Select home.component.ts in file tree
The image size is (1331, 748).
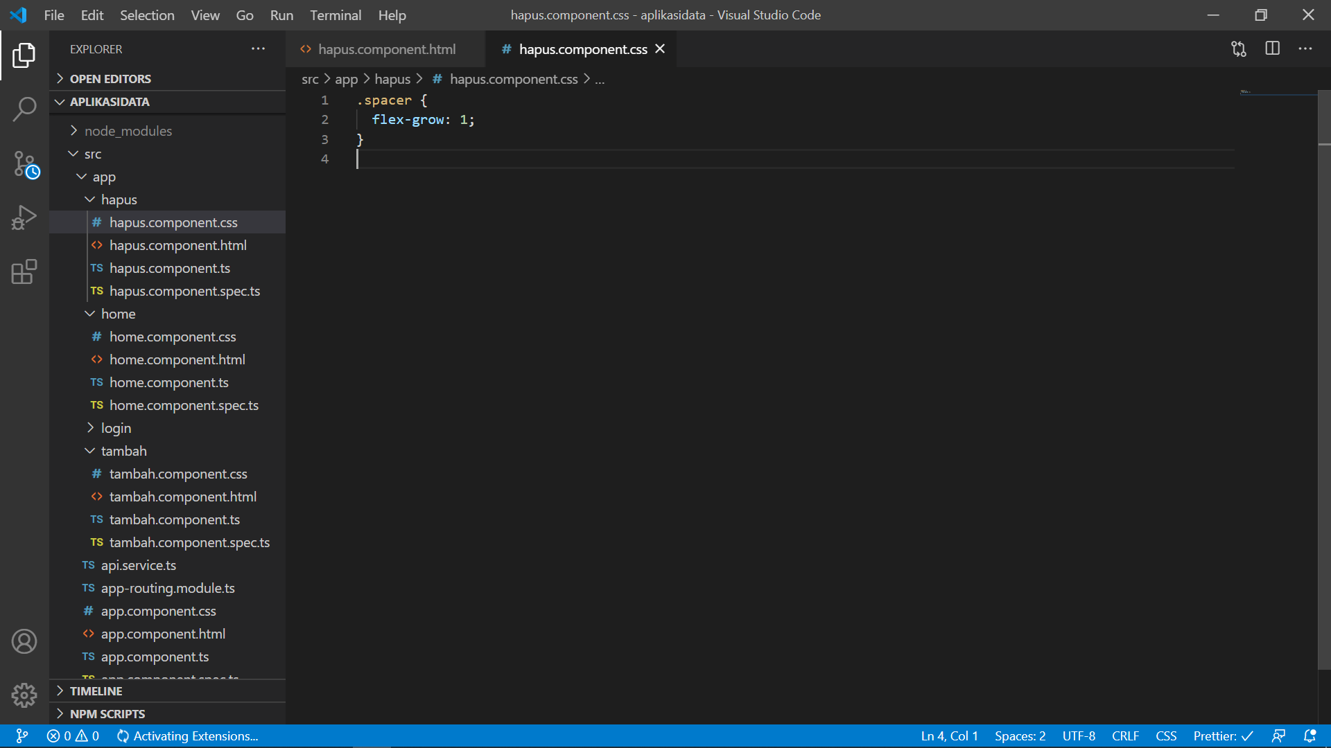[169, 382]
